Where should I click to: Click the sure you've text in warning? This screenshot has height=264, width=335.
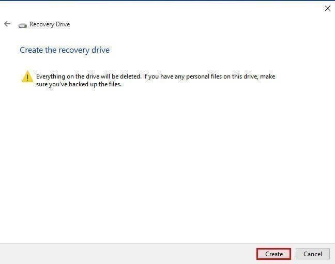click(x=52, y=84)
